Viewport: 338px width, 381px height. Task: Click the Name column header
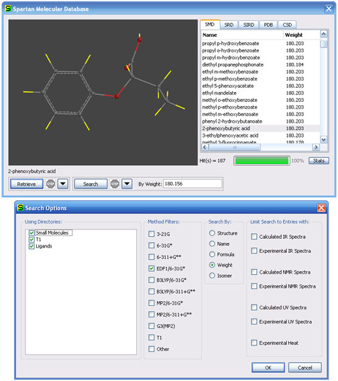point(242,35)
